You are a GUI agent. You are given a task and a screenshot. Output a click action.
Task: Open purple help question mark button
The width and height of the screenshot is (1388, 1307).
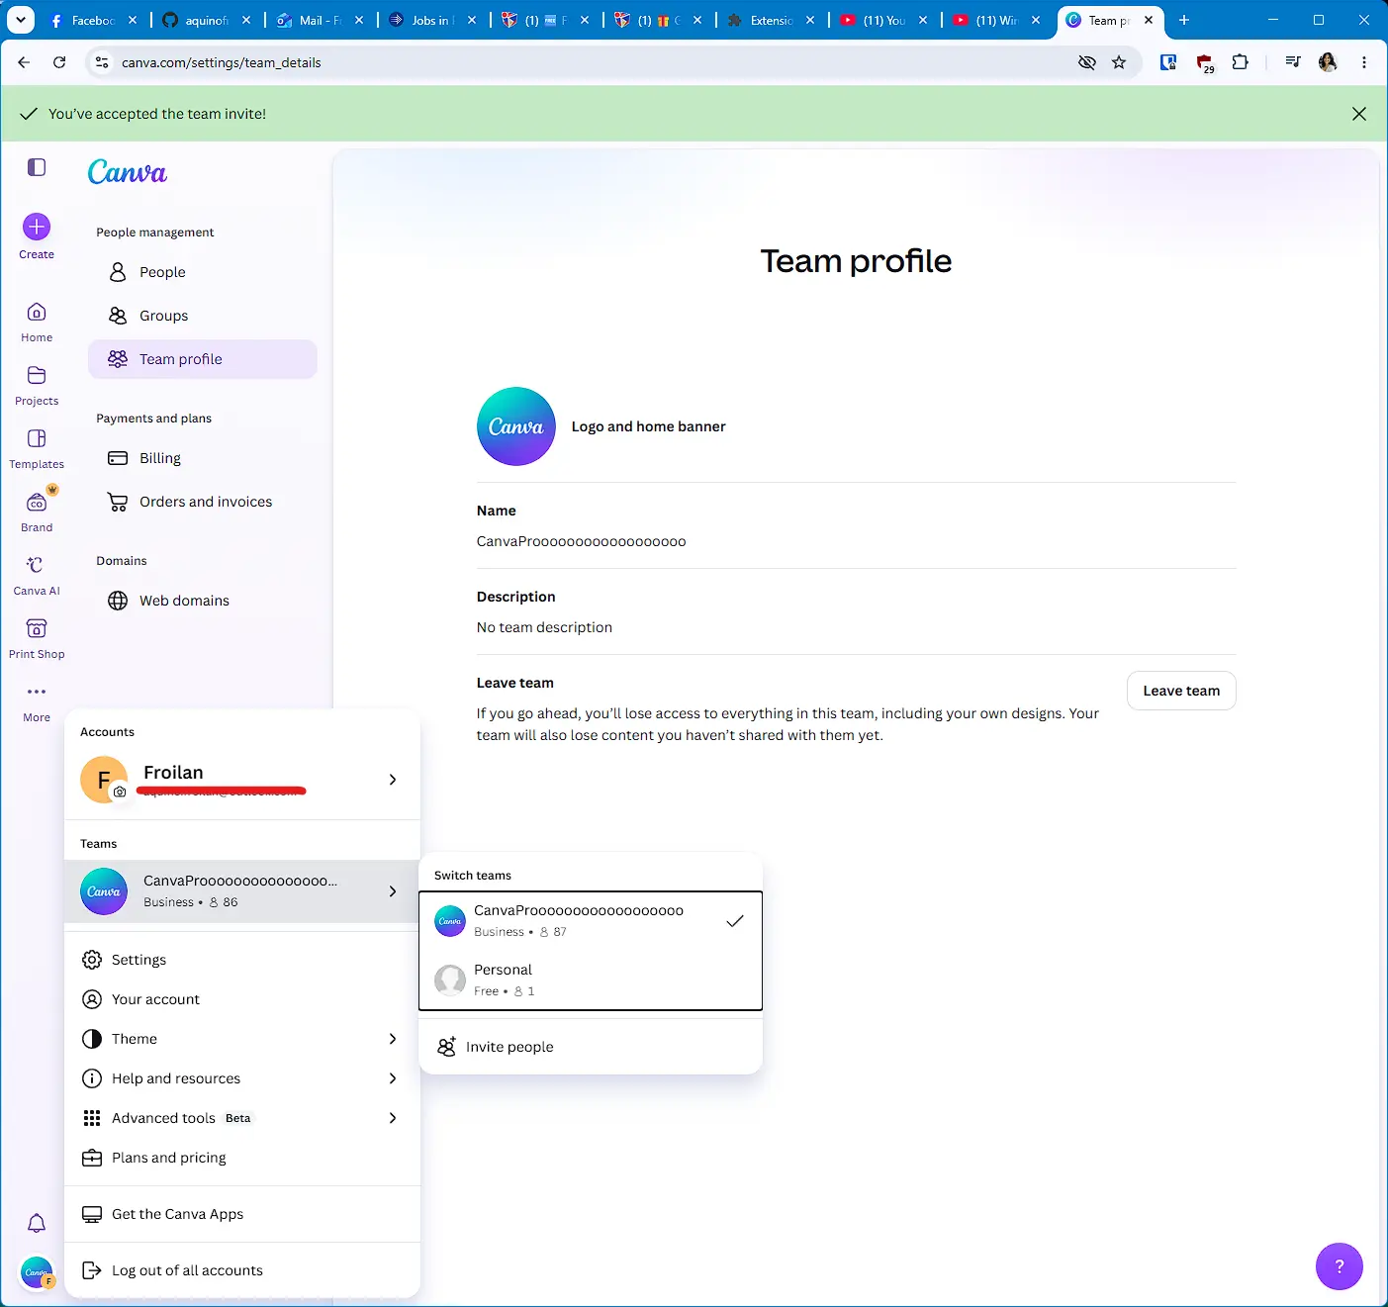1340,1266
